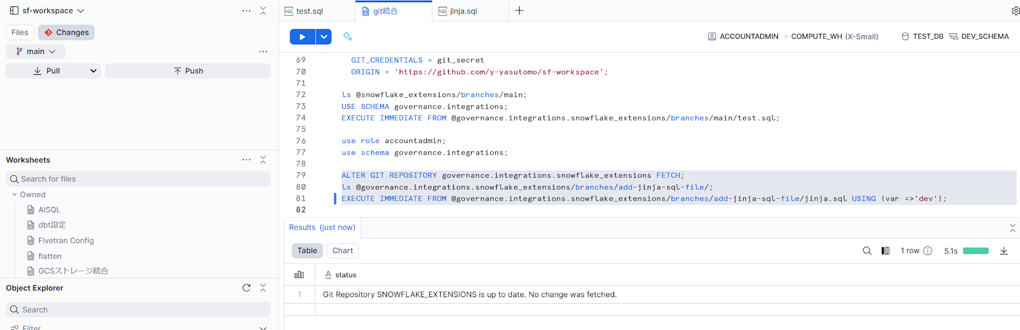The height and width of the screenshot is (330, 1020).
Task: Place cursor on line 79 ALTER GIT REPOSITORY
Action: tap(513, 176)
